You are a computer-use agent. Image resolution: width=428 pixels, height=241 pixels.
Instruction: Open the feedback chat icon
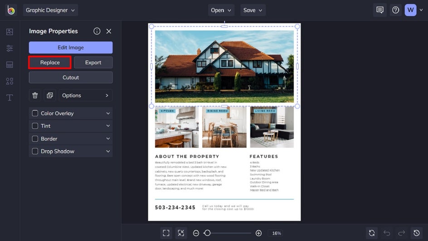point(379,10)
